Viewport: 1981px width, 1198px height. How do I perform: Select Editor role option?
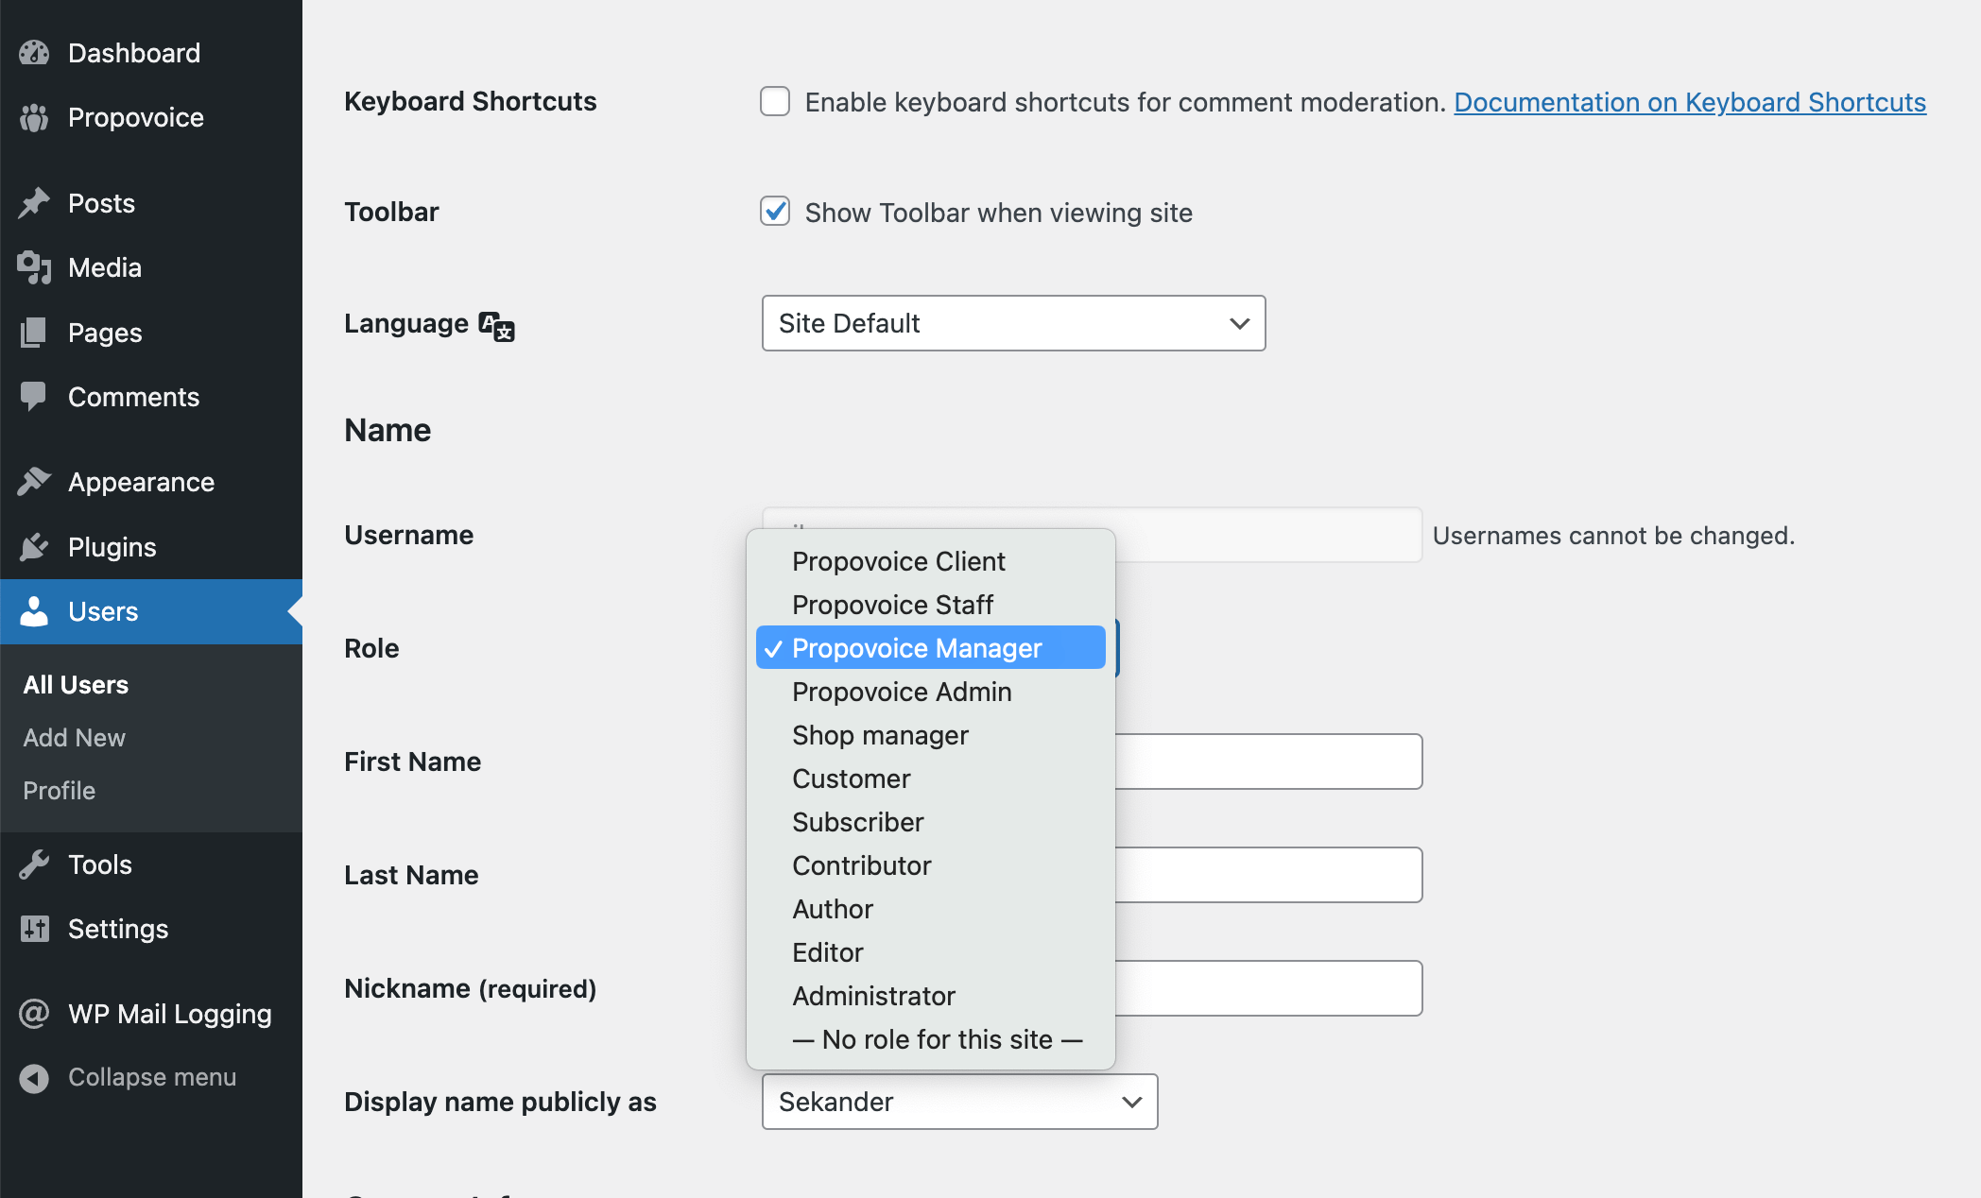pyautogui.click(x=931, y=952)
